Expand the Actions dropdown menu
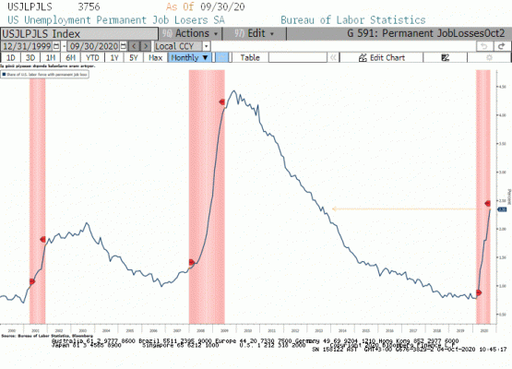This screenshot has height=369, width=512. pos(190,33)
